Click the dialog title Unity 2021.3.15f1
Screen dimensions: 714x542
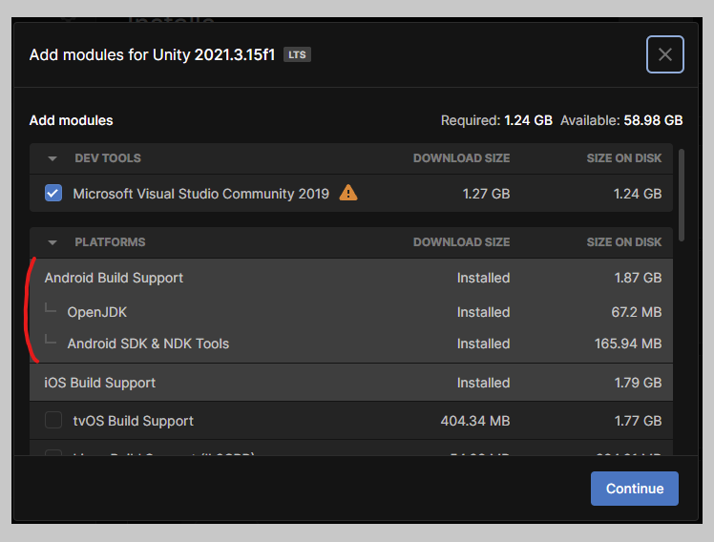[152, 55]
